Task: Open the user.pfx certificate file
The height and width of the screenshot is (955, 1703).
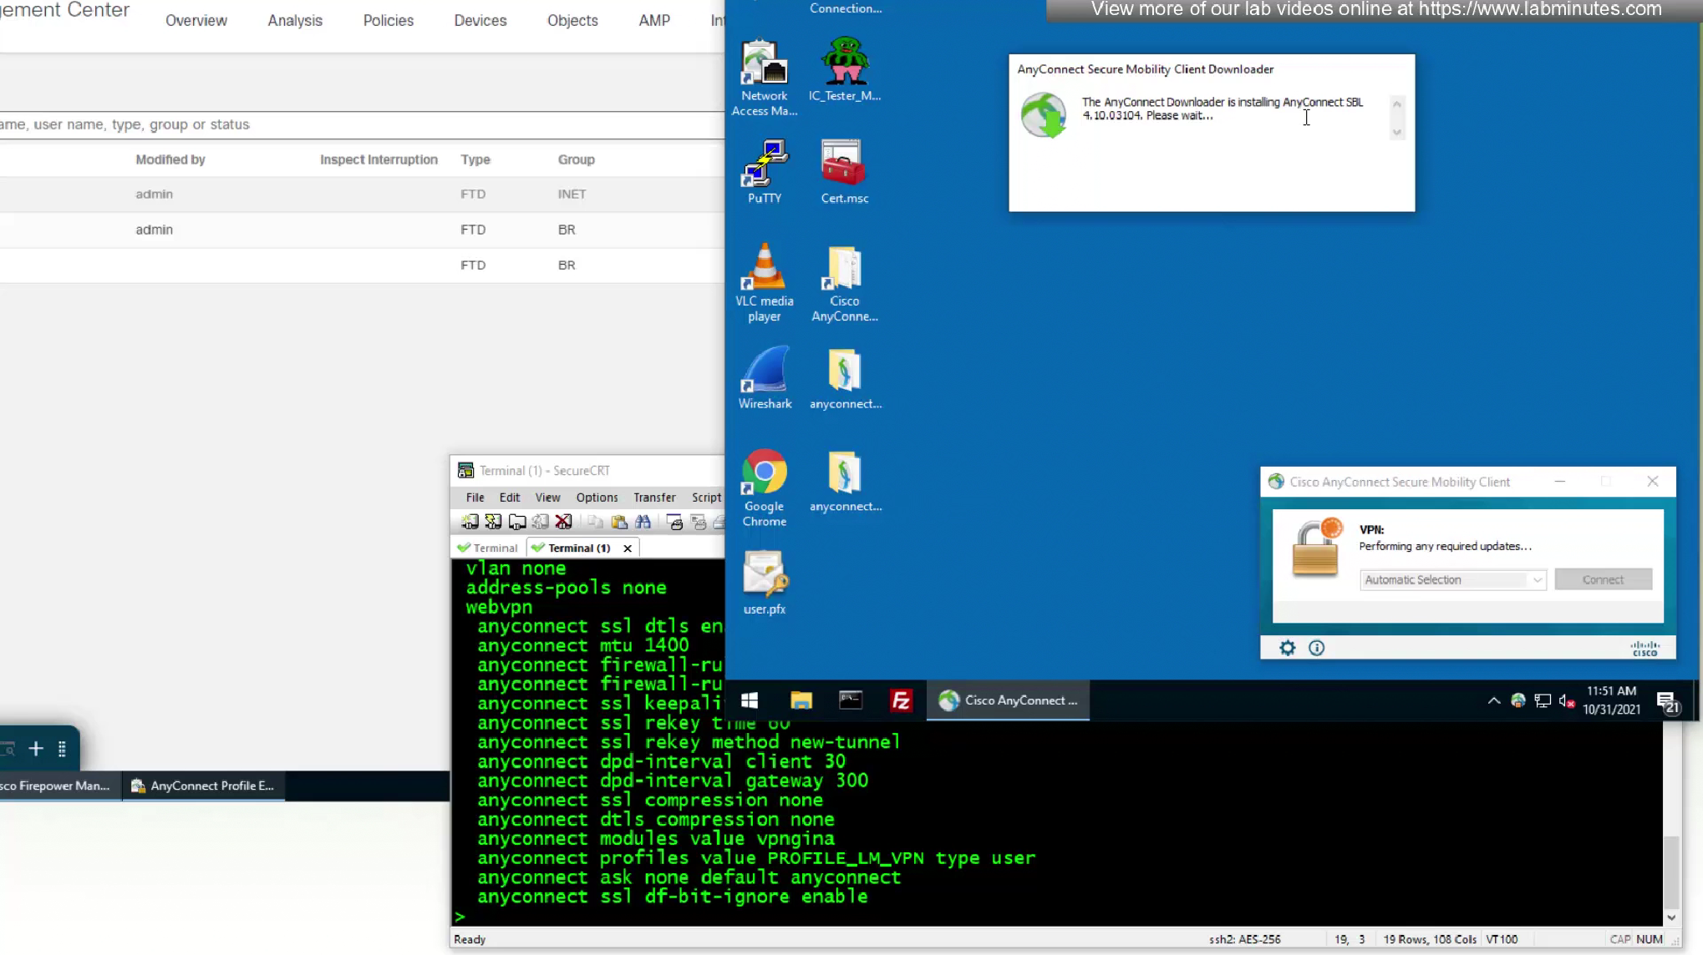Action: 764,584
